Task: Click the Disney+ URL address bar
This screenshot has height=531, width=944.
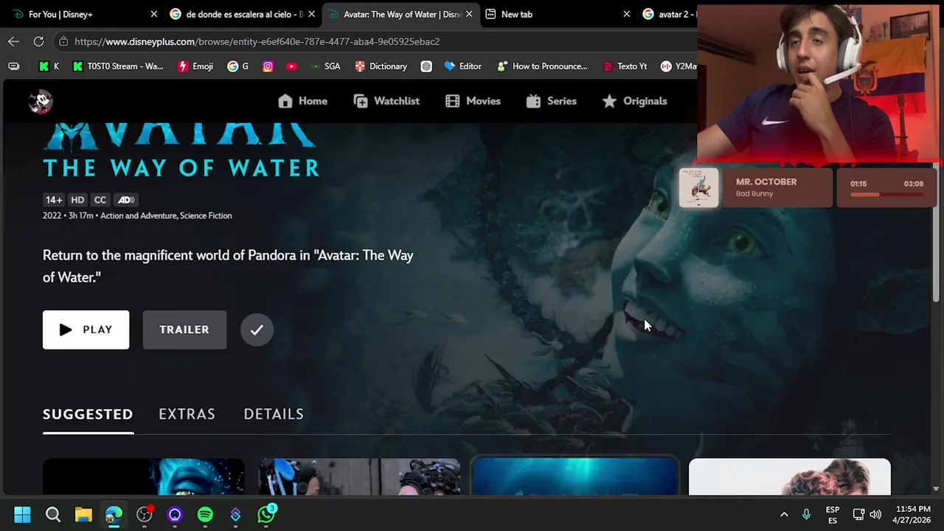Action: (376, 41)
